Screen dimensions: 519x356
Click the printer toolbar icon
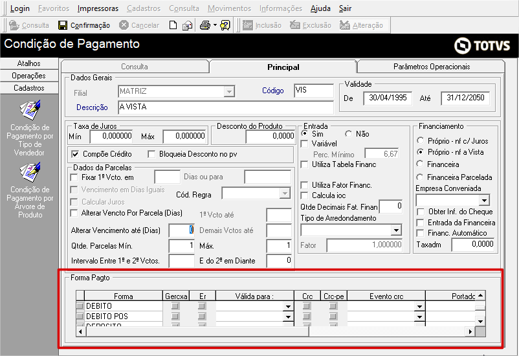coord(205,25)
